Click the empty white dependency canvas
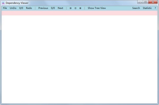Viewport: 159px width, 105px height. click(79, 59)
